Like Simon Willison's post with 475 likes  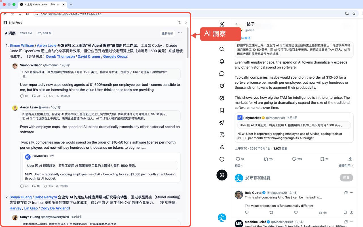pyautogui.click(x=45, y=96)
